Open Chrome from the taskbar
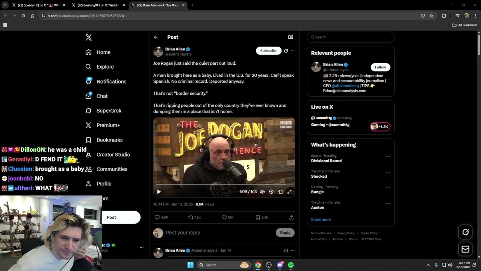This screenshot has width=481, height=271. point(257,265)
